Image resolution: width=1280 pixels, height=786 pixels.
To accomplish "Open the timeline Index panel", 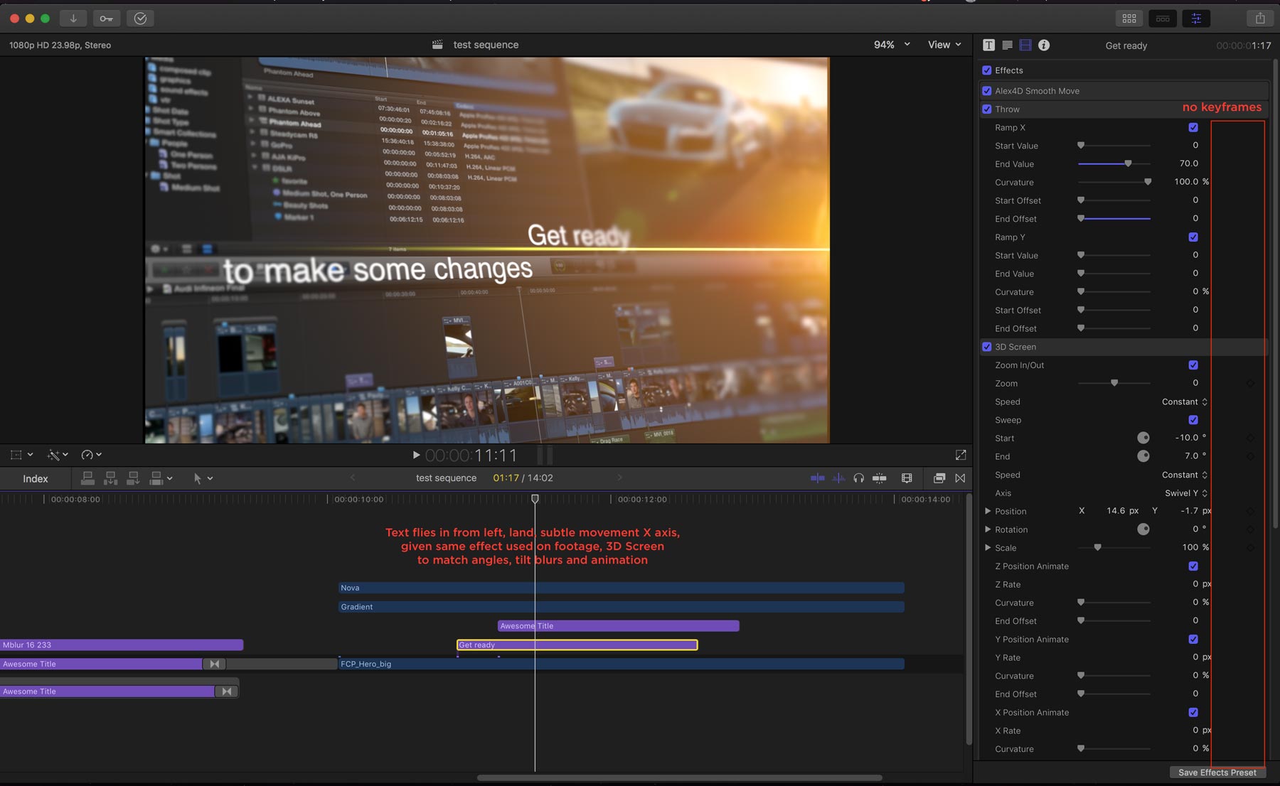I will coord(36,479).
